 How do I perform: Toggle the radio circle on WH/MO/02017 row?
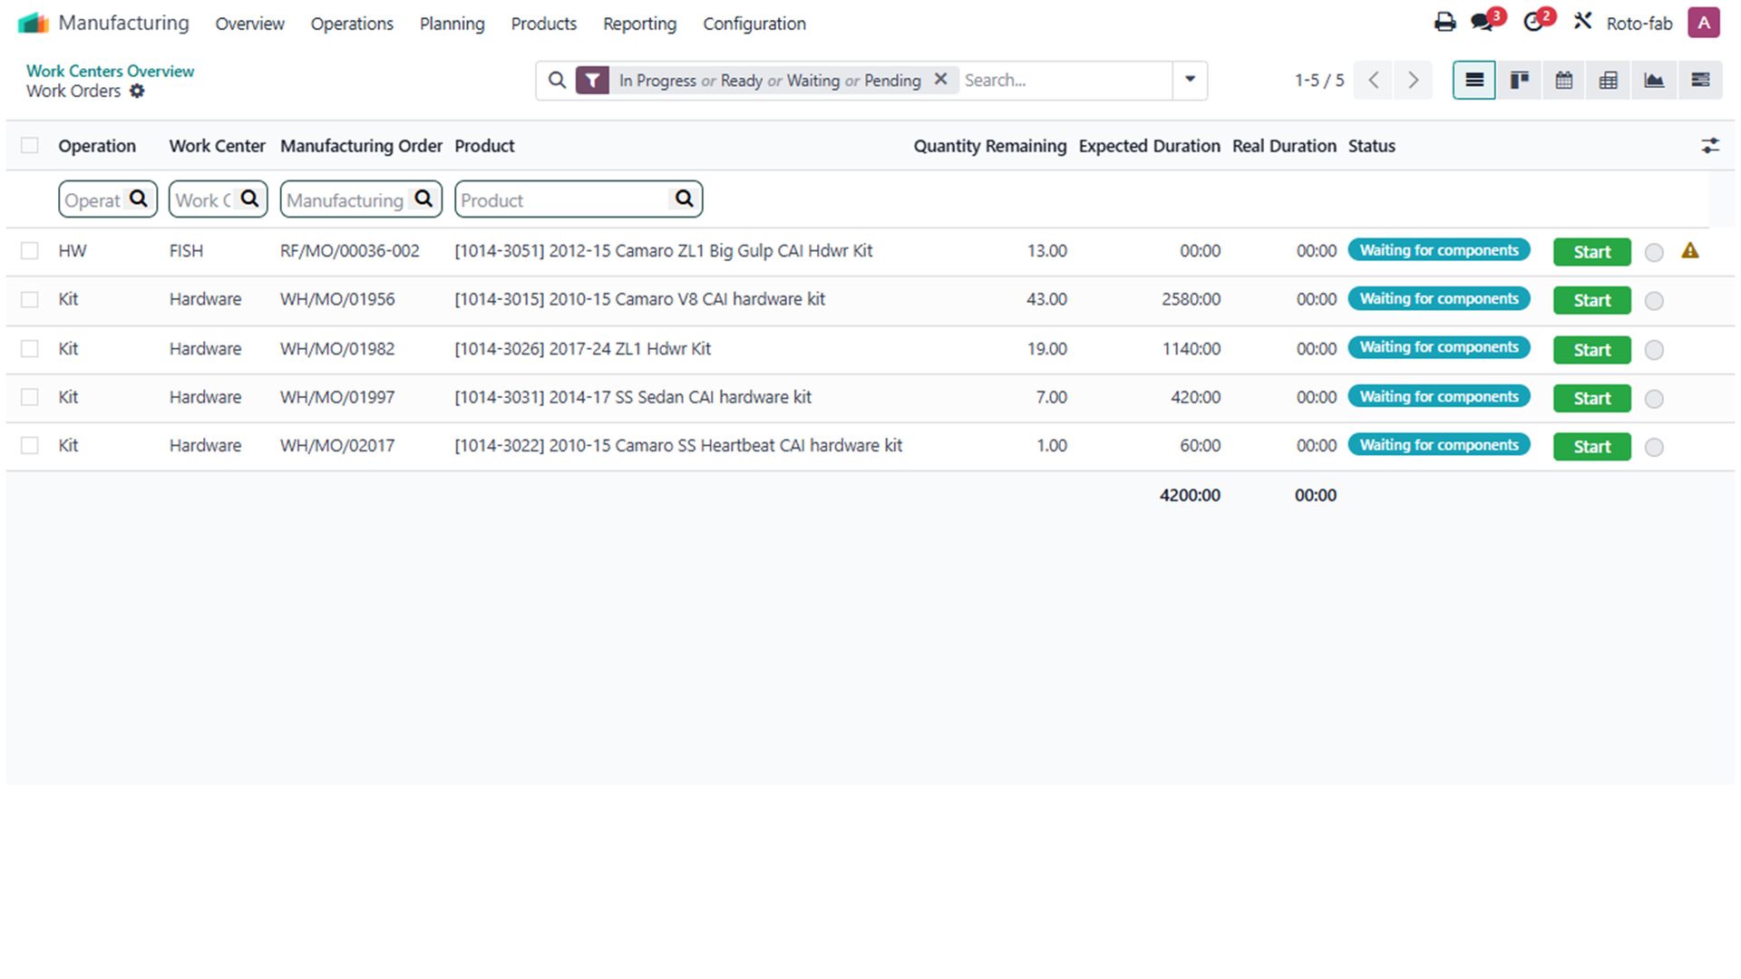(x=1654, y=447)
